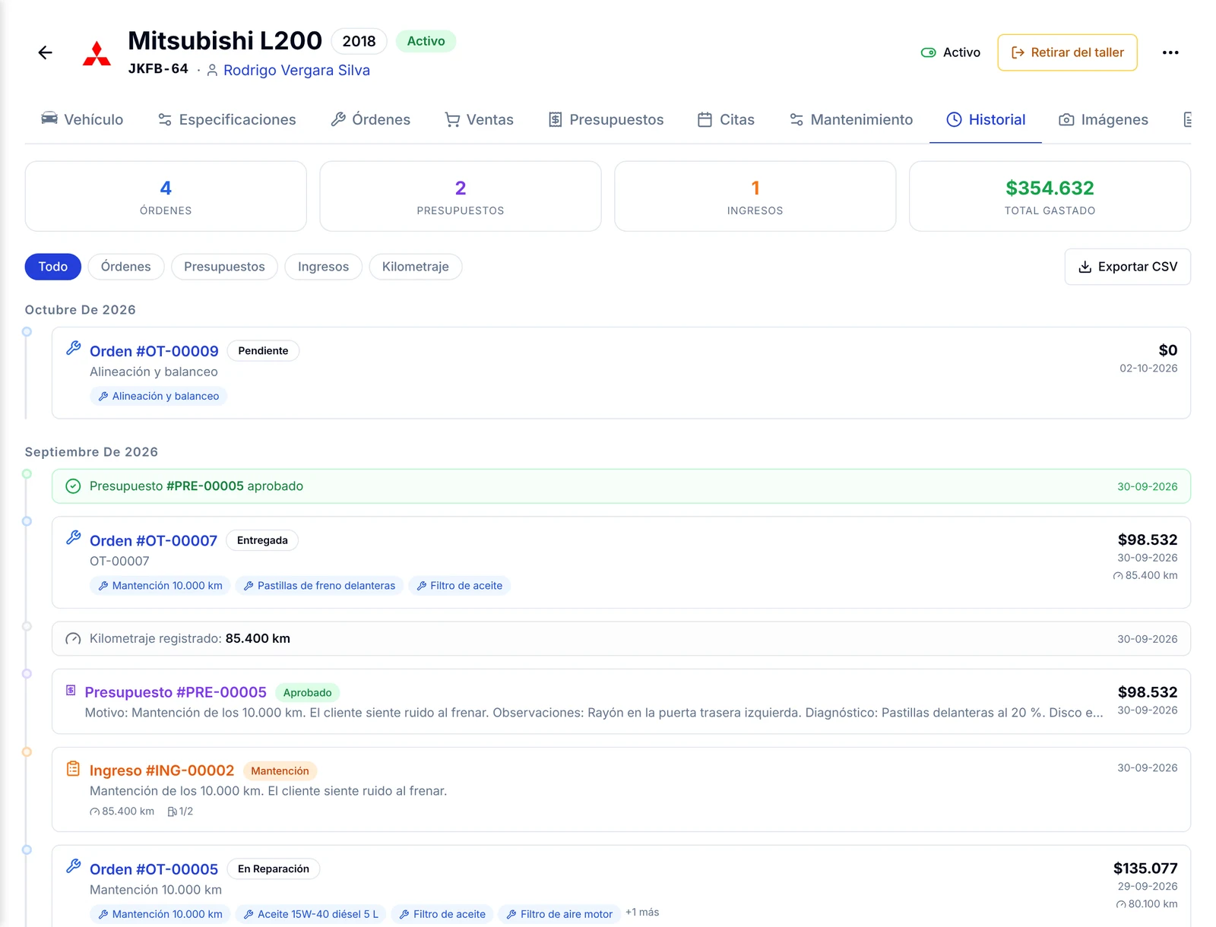The width and height of the screenshot is (1216, 927).
Task: Open the three-dots more options menu
Action: click(x=1170, y=52)
